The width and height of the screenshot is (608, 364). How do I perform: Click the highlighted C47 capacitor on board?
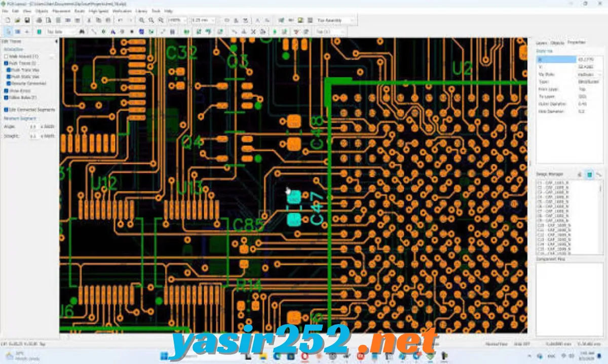294,208
